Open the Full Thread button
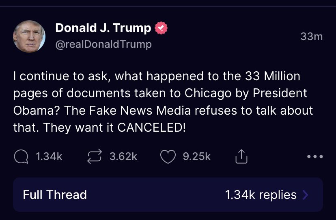Image resolution: width=336 pixels, height=220 pixels. coord(55,194)
